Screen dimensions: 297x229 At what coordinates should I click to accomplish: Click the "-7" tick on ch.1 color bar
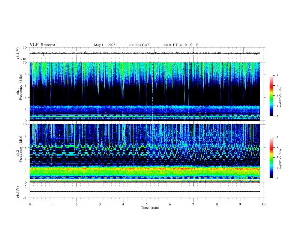click(x=277, y=116)
